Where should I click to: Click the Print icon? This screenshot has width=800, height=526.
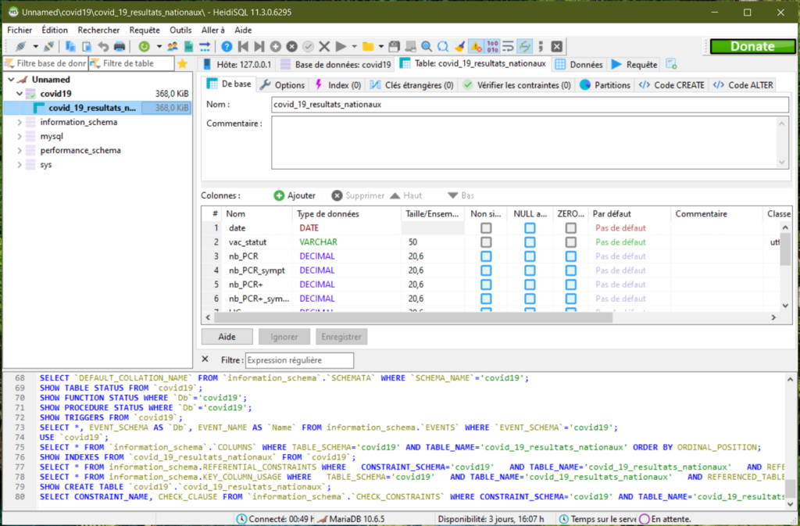(x=120, y=47)
